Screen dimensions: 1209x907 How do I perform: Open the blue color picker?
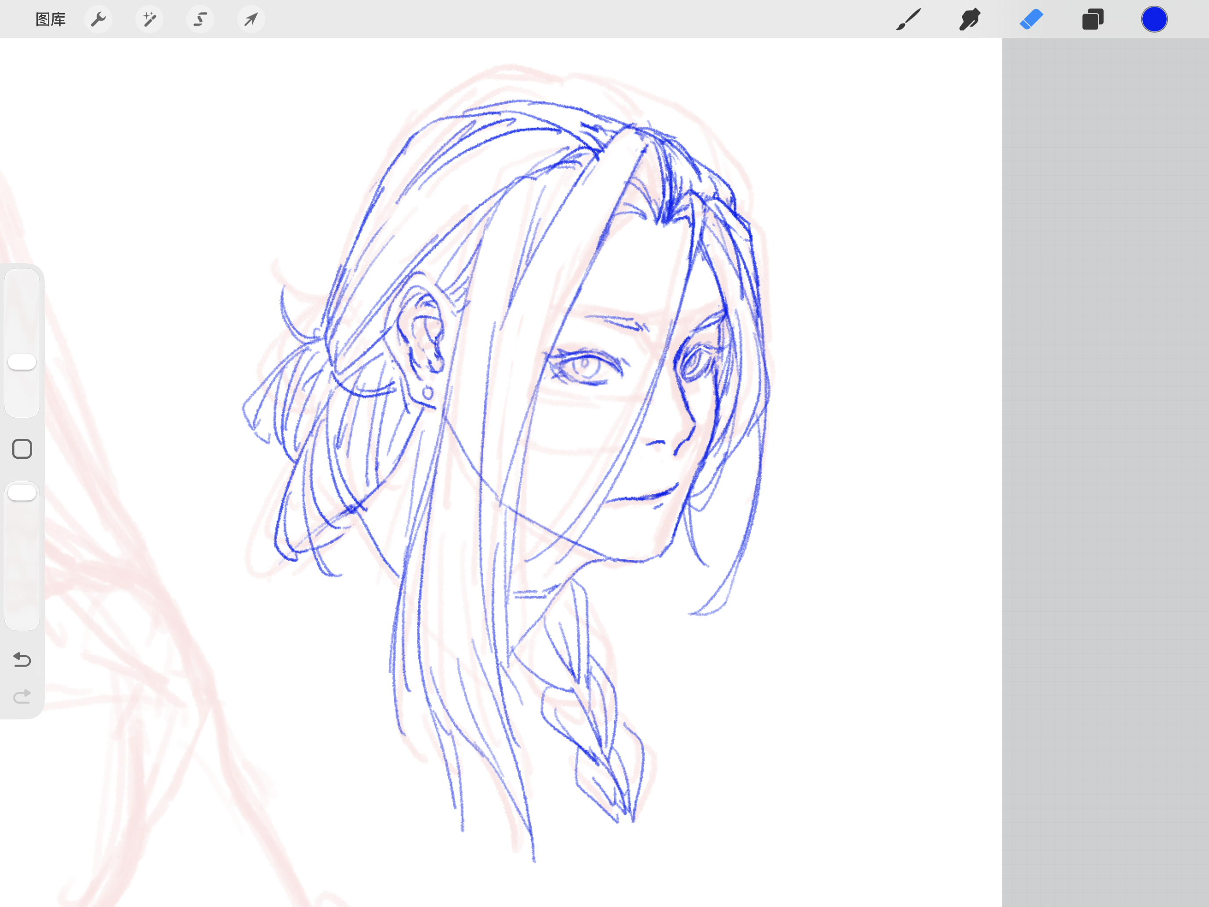tap(1155, 20)
